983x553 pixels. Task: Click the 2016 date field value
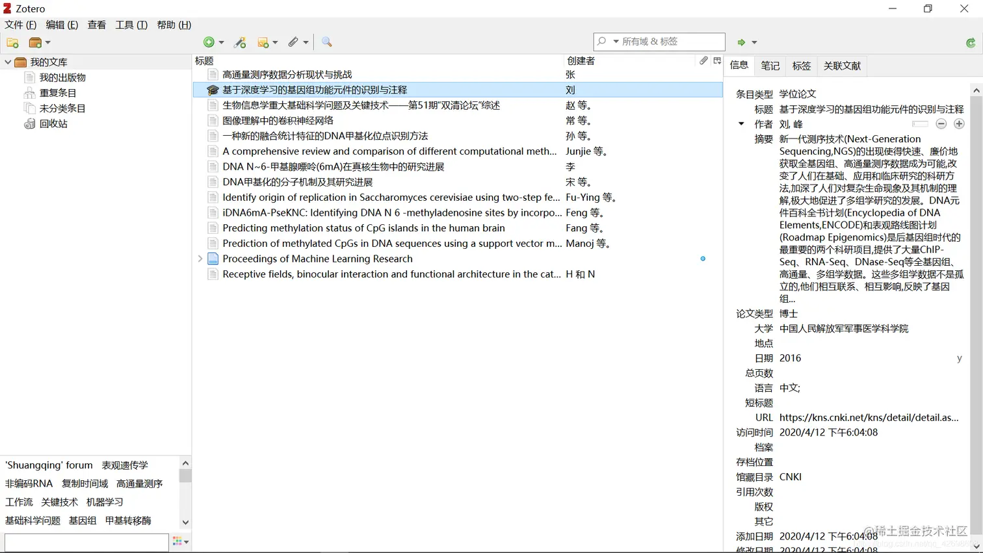[790, 358]
